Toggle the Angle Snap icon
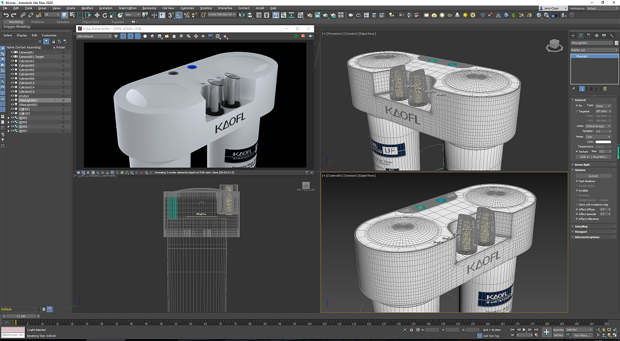 coord(179,15)
